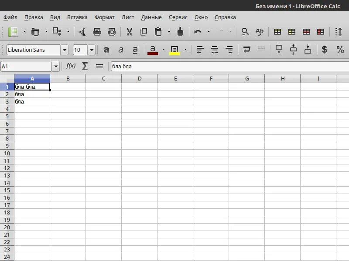Run the Spelling check icon
Image resolution: width=349 pixels, height=261 pixels.
pyautogui.click(x=259, y=32)
